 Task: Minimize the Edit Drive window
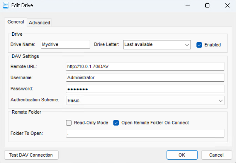pos(188,5)
